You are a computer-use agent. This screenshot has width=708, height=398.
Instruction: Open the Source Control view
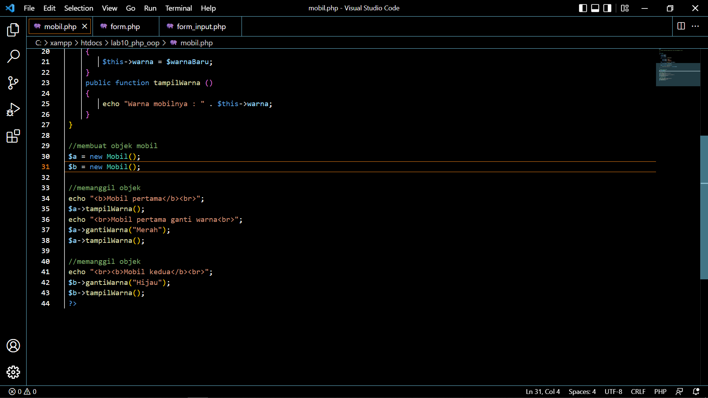[13, 83]
